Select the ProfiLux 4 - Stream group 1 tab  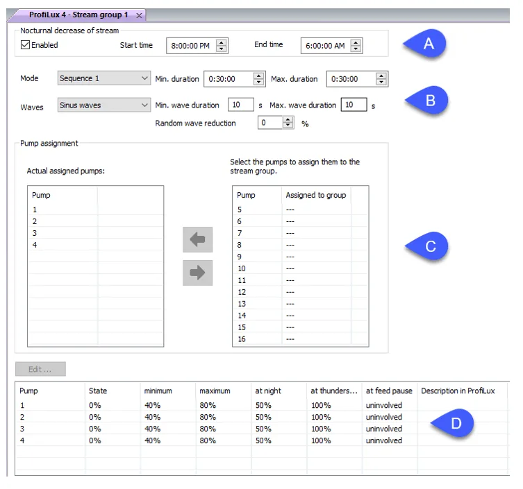[78, 15]
